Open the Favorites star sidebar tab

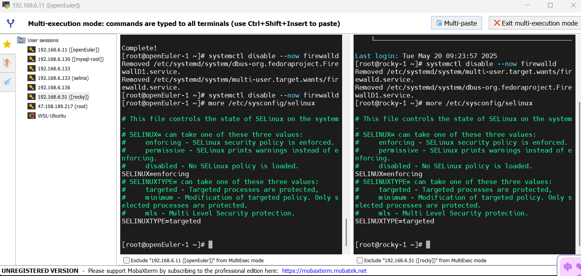(7, 44)
